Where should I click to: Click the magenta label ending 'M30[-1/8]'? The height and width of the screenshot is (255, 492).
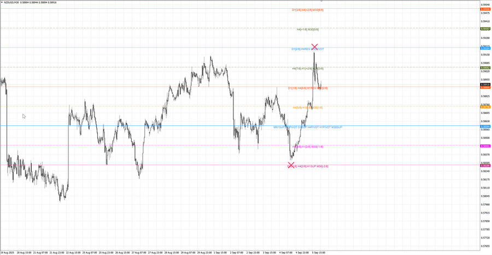click(x=307, y=147)
